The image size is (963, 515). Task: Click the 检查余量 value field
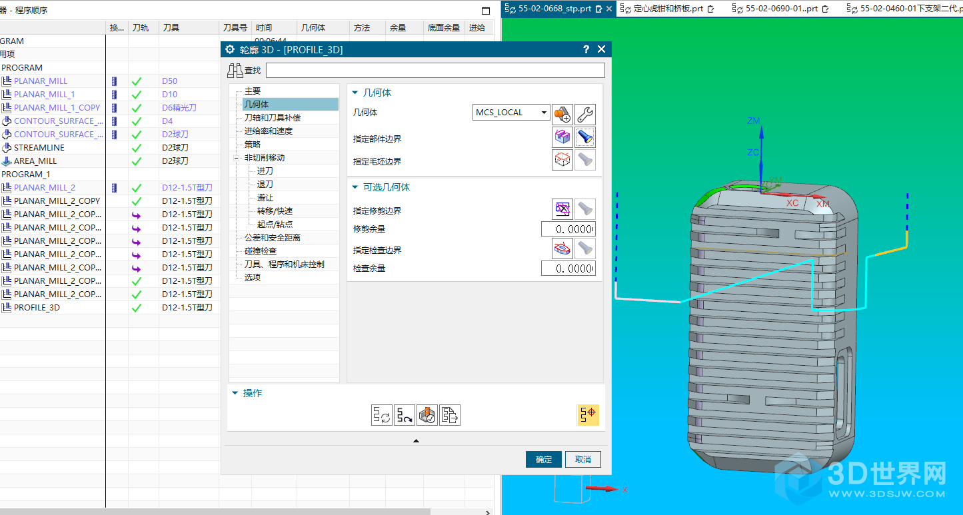click(x=568, y=268)
